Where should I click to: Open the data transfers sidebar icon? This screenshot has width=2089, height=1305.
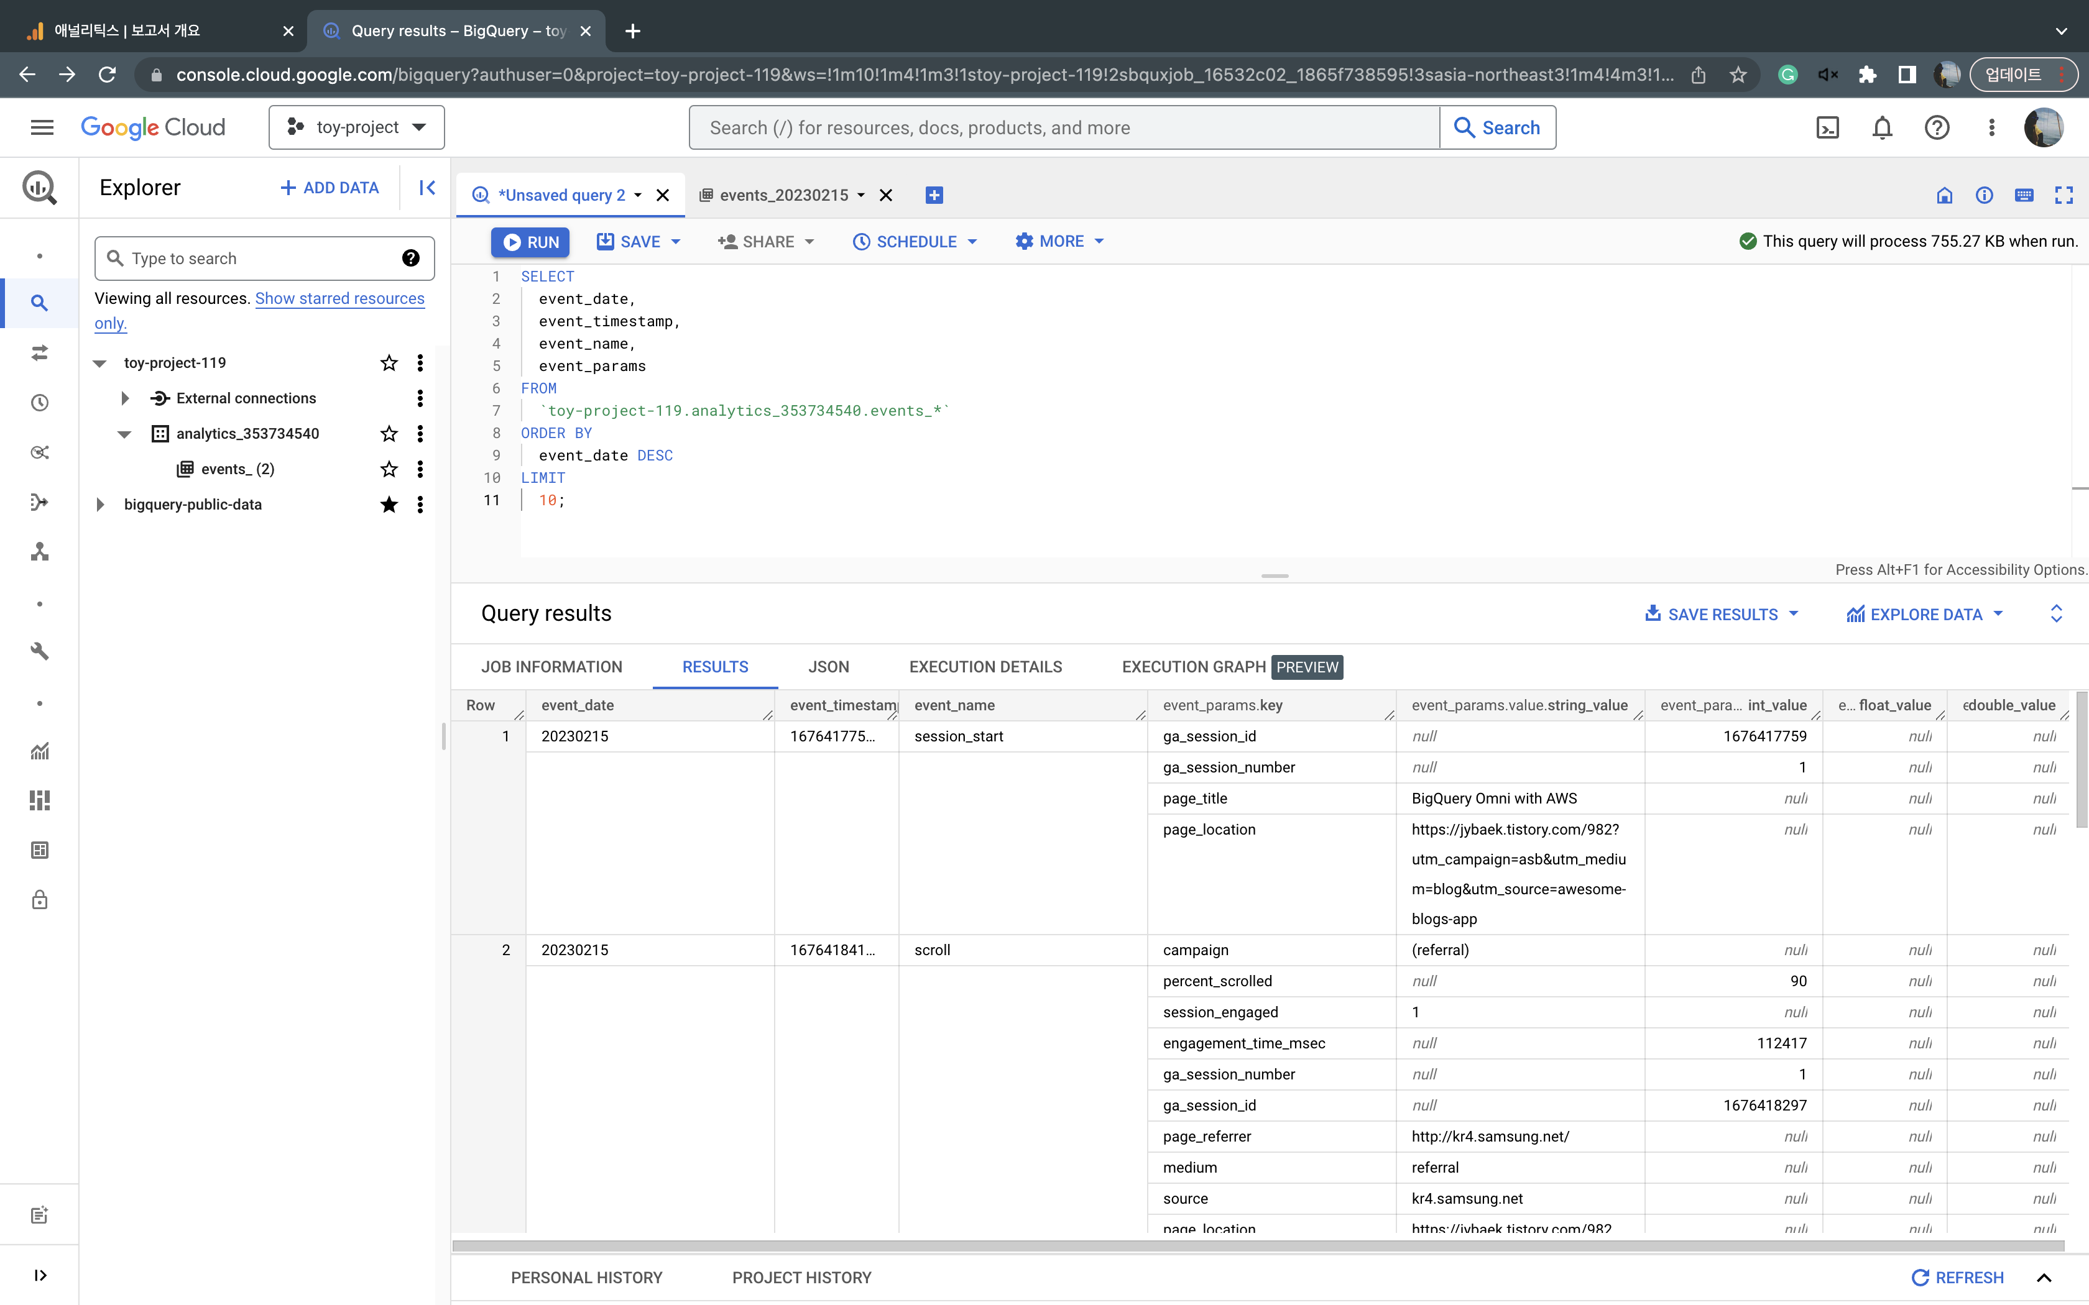40,353
